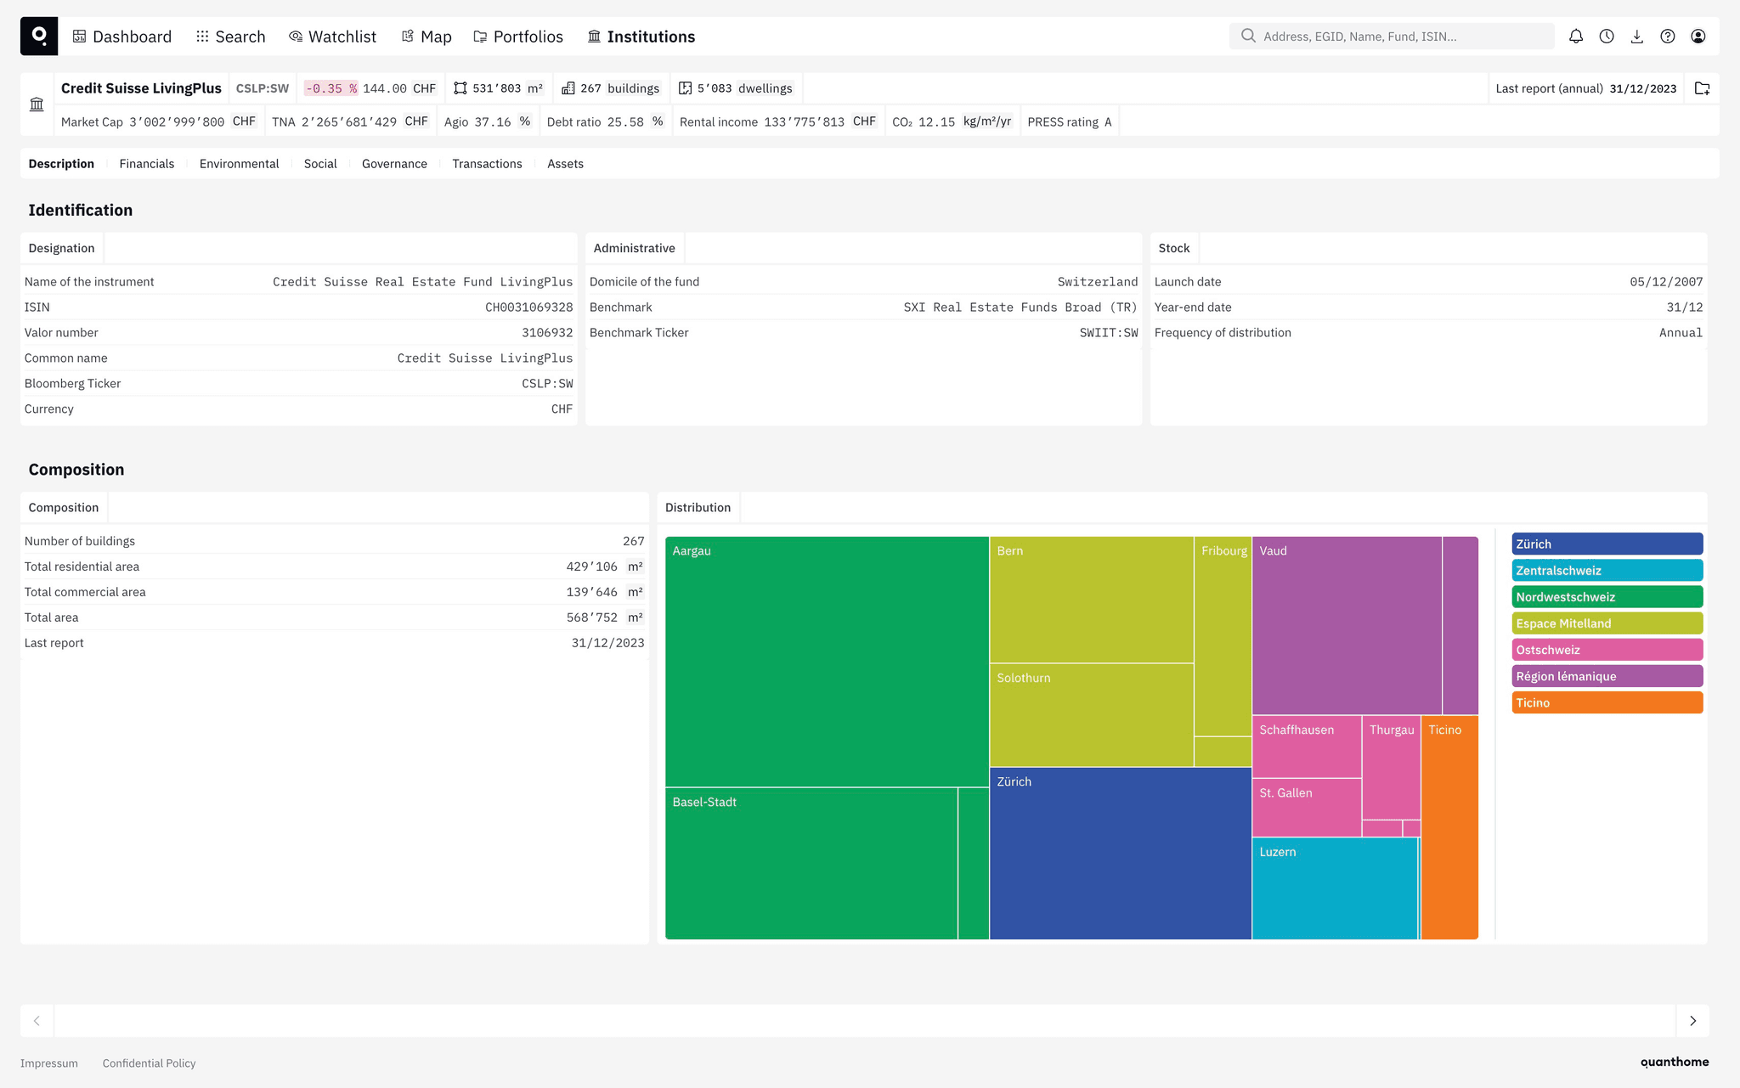Image resolution: width=1740 pixels, height=1088 pixels.
Task: Open the Dashboard page
Action: (122, 37)
